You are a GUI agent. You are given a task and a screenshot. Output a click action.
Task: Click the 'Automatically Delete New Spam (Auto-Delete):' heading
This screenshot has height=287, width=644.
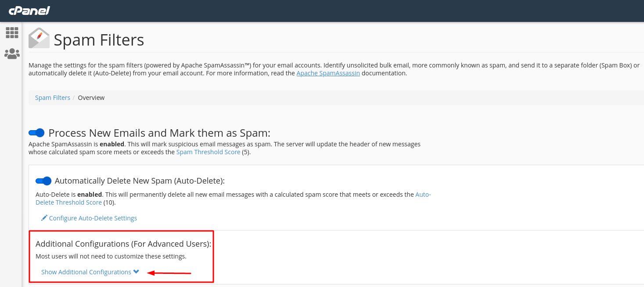140,181
